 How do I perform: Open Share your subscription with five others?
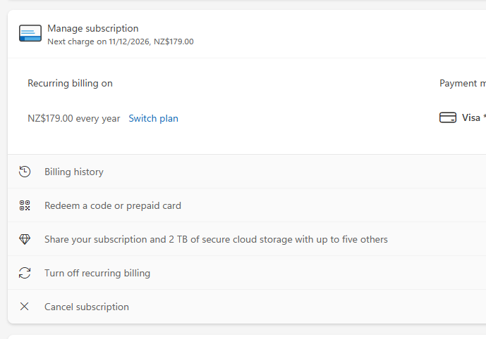(247, 239)
